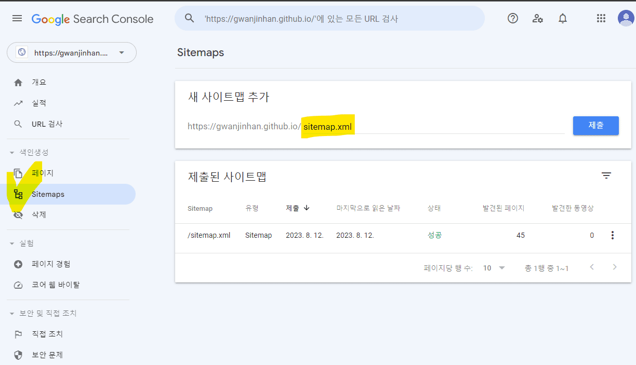Viewport: 636px width, 365px height.
Task: Click the crossed-eye removal icon beside 삭제
Action: pos(18,214)
